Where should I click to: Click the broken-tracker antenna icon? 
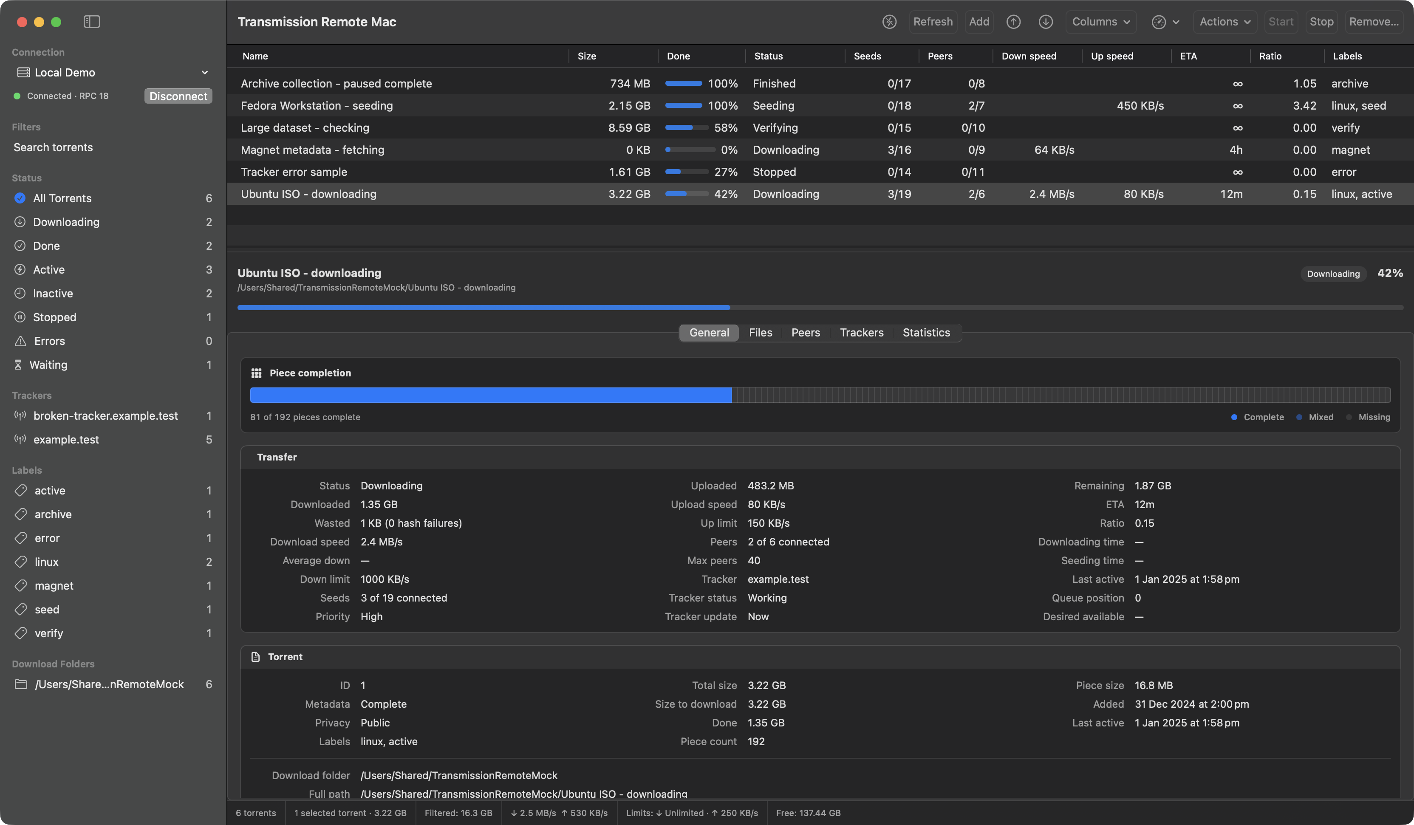[20, 415]
